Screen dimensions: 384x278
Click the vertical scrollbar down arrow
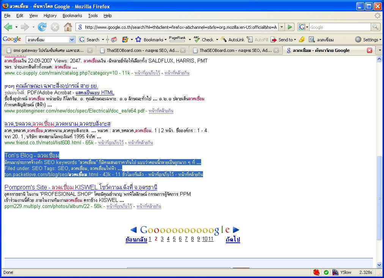point(379,265)
